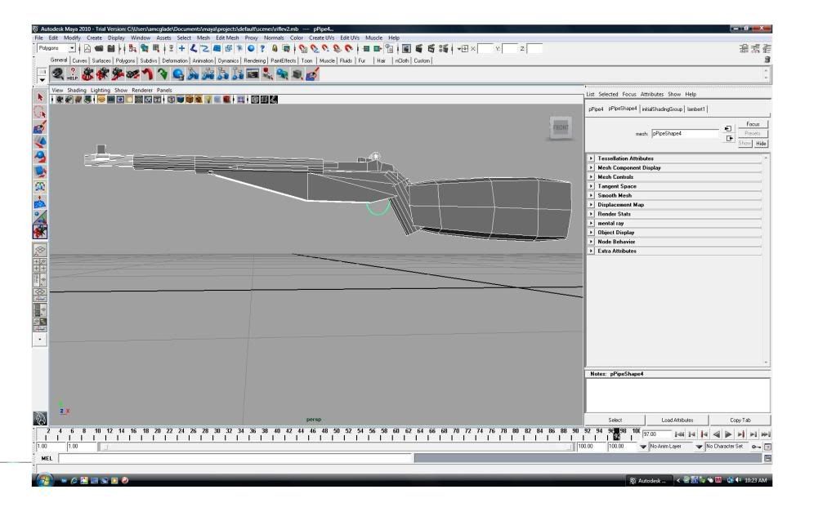836x525 pixels.
Task: Open the lambert1 attribute tab
Action: click(695, 109)
